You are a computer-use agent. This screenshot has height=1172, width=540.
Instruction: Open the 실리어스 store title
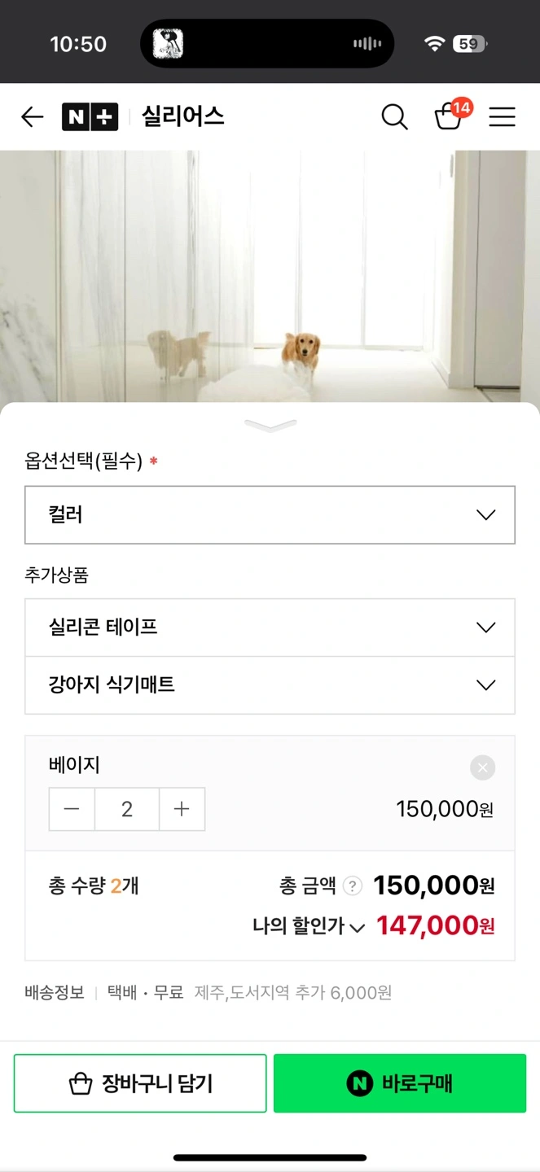tap(183, 117)
